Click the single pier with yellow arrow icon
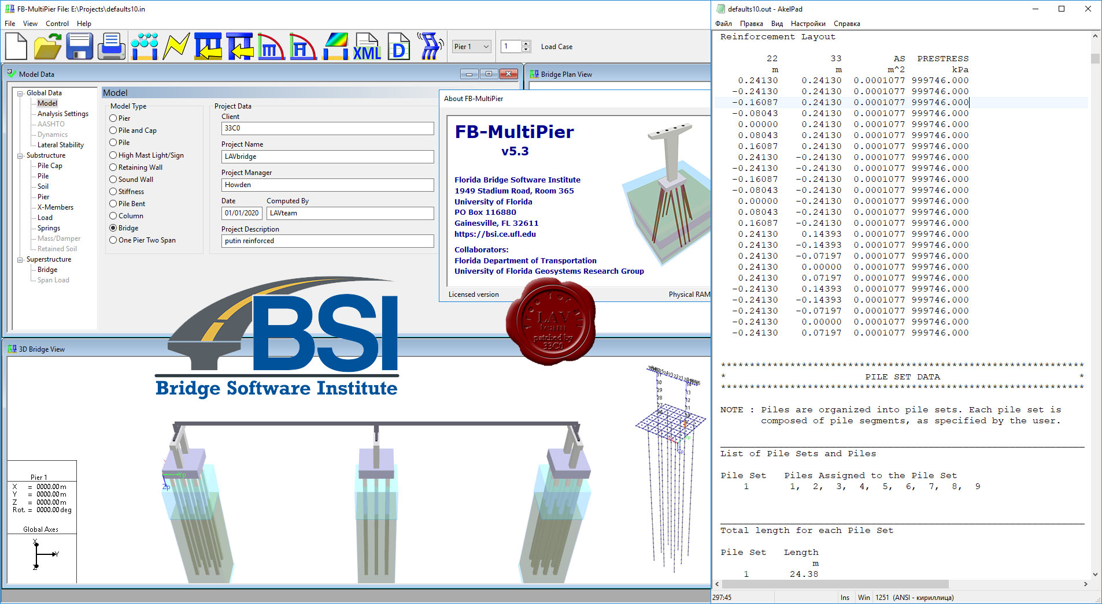The width and height of the screenshot is (1102, 604). click(x=240, y=46)
